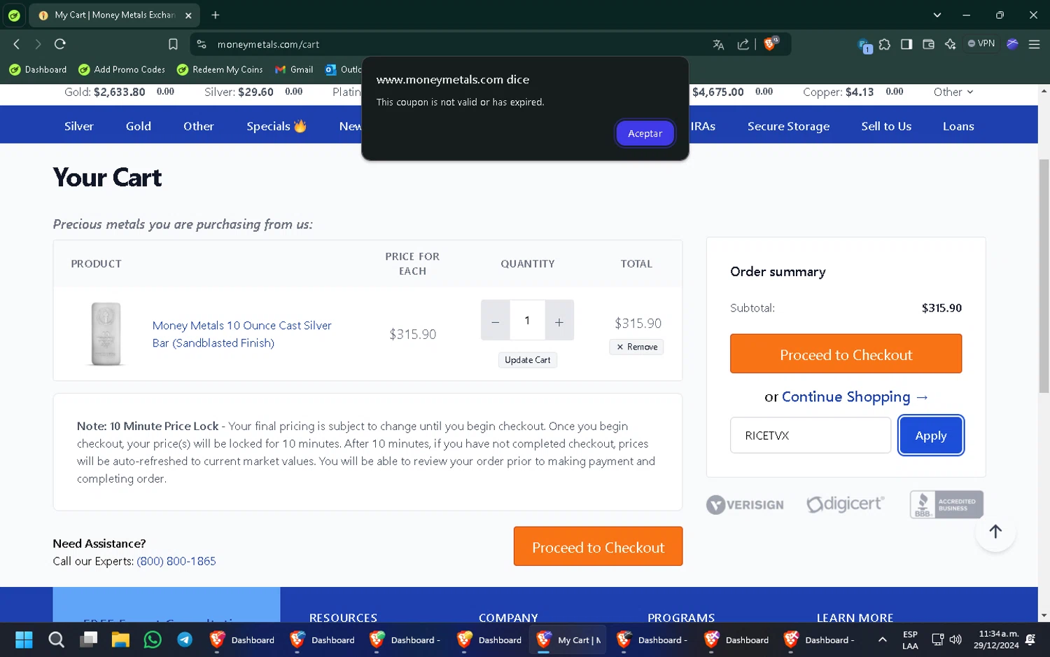Expand the Other metals price dropdown
Viewport: 1050px width, 657px height.
tap(953, 92)
